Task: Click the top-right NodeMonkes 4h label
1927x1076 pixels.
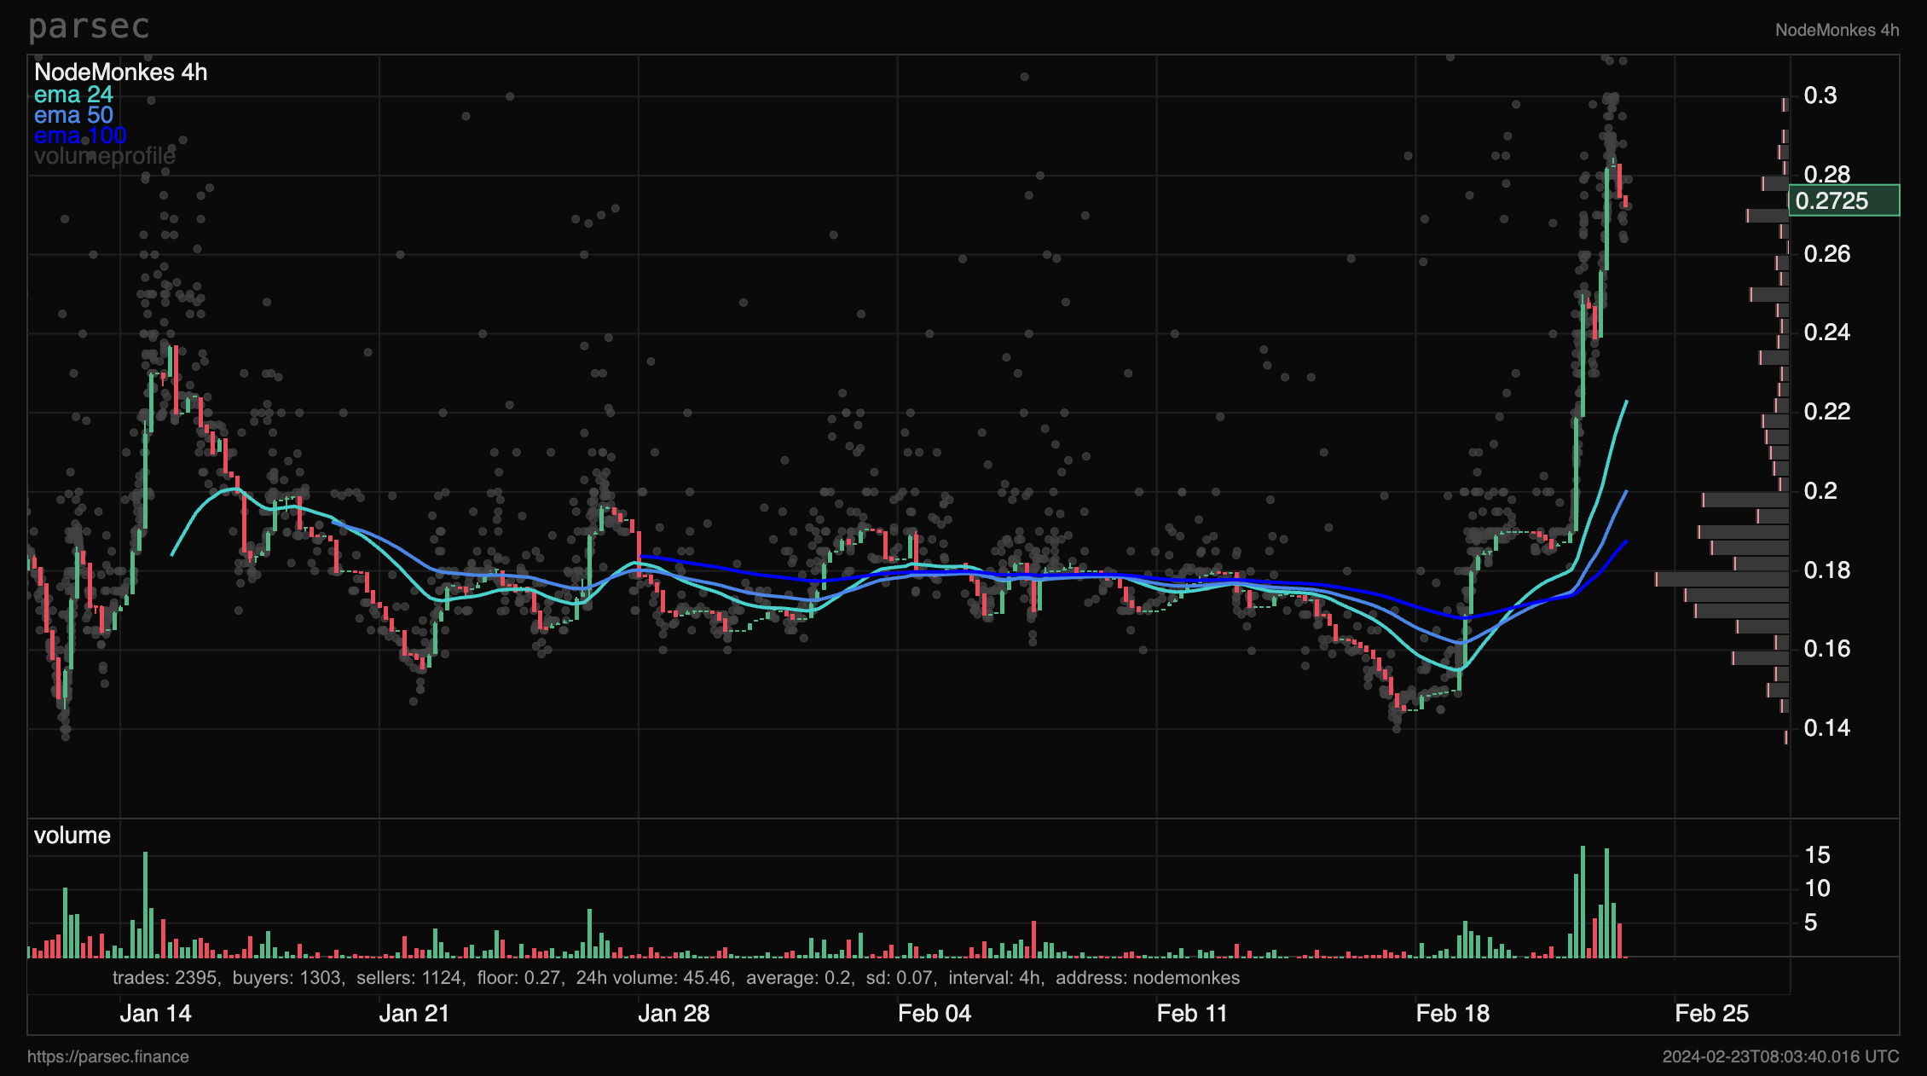Action: point(1837,30)
